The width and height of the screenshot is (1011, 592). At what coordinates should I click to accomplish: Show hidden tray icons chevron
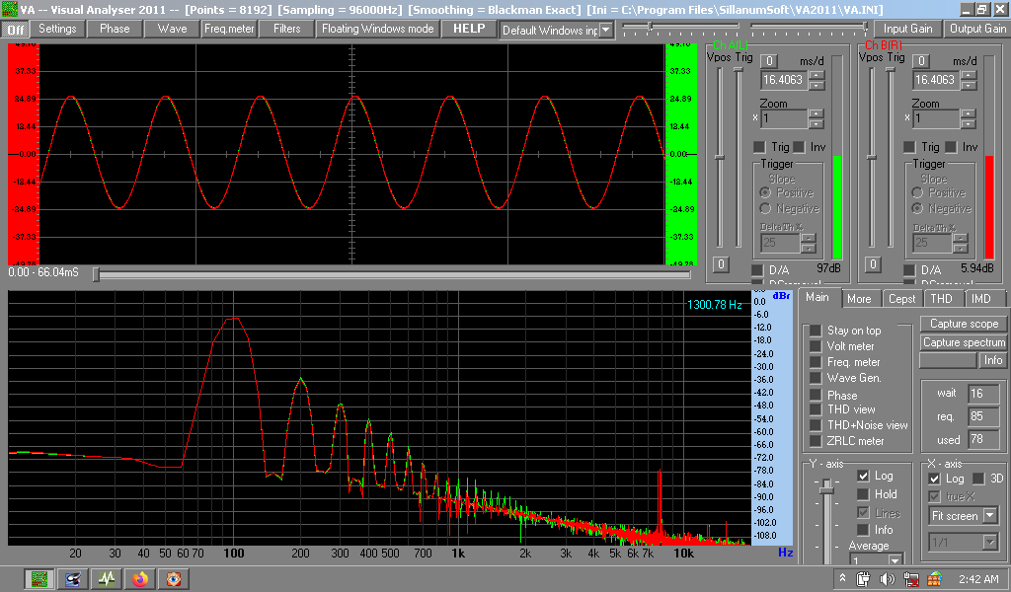(842, 578)
